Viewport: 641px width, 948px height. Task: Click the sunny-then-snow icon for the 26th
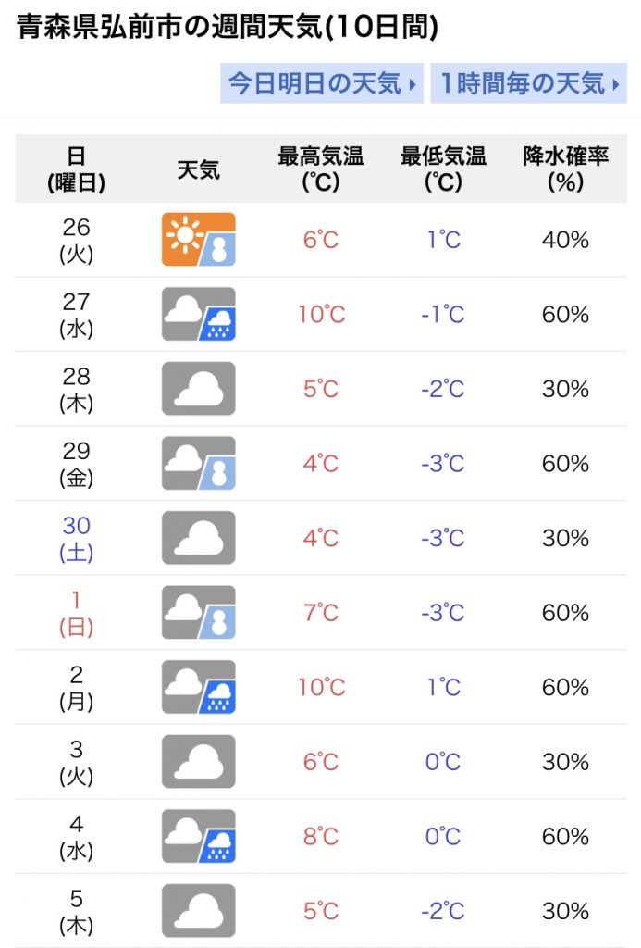pyautogui.click(x=198, y=240)
